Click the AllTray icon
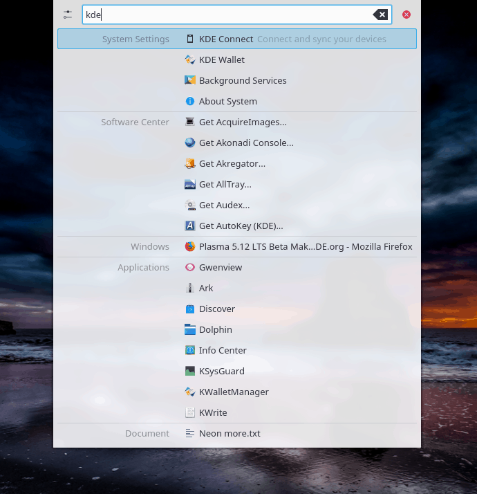Screen dimensions: 477x494 (190, 184)
